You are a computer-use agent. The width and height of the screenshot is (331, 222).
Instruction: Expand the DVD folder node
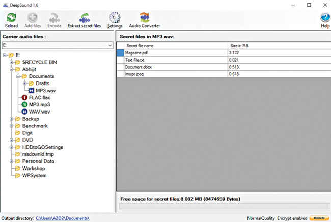pos(11,140)
